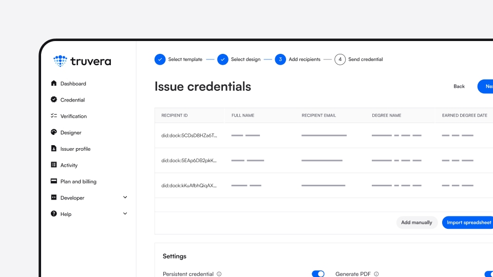Click the Plan and billing card icon

pyautogui.click(x=54, y=182)
